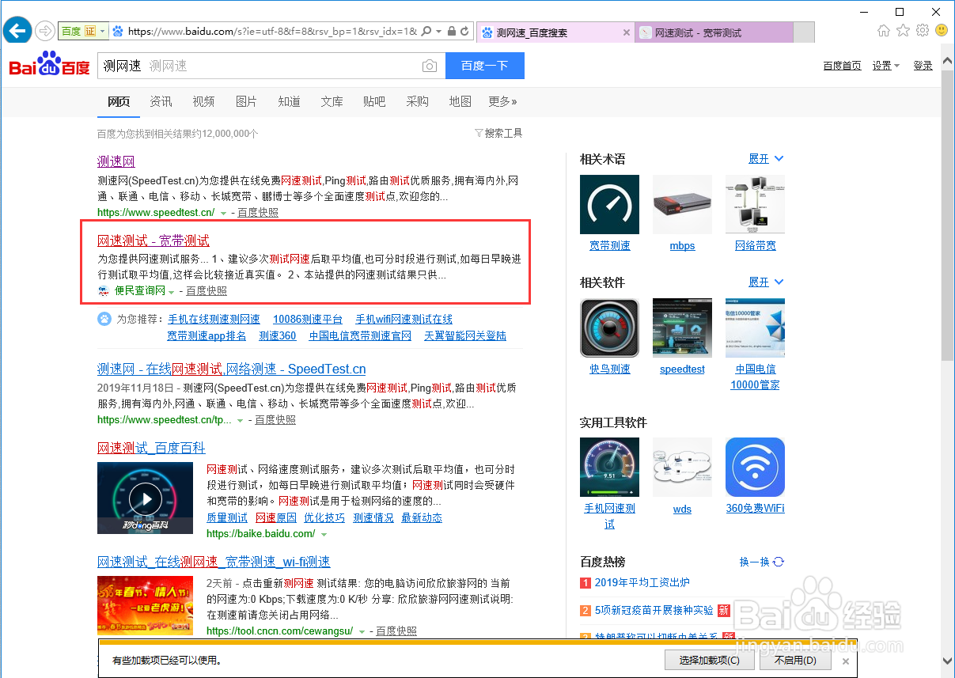Open the 测速360 suggestion link
Screen dimensions: 955x678
(278, 335)
